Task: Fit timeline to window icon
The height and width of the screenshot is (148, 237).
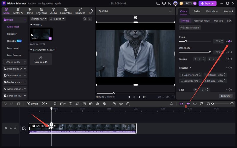Action: (202, 104)
